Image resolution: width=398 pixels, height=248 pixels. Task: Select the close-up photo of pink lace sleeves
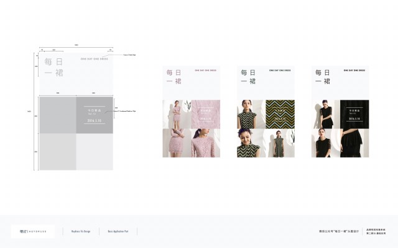click(177, 143)
